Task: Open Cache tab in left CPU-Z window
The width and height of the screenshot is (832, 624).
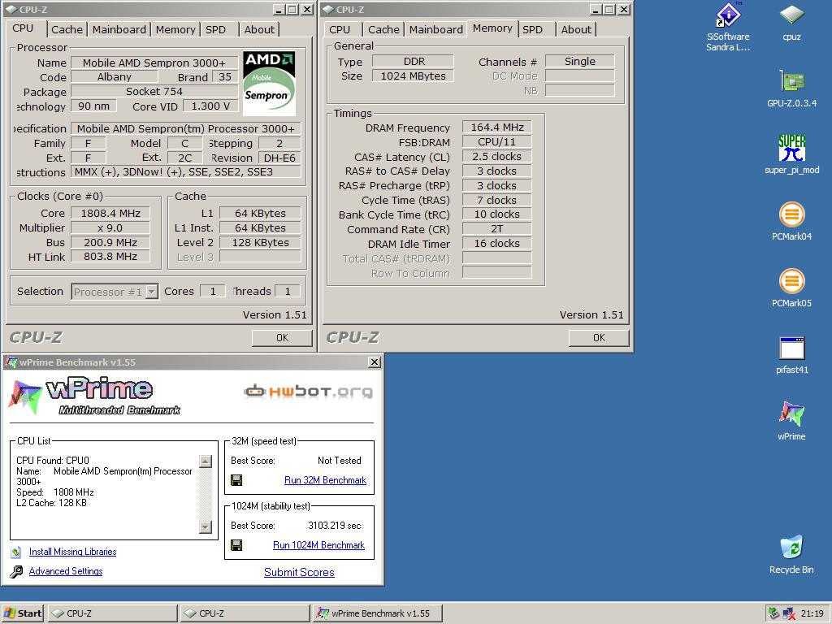Action: (x=67, y=30)
